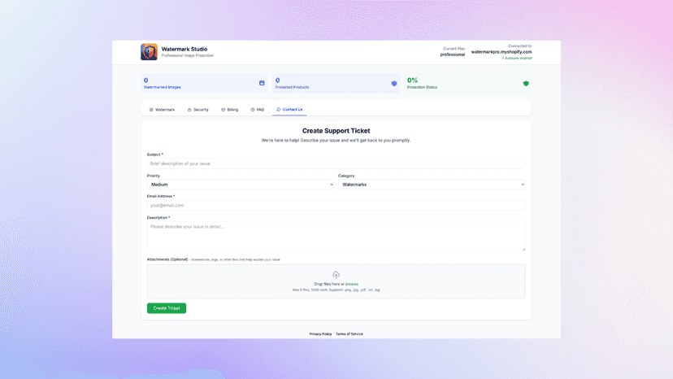Open the Privacy Policy link

coord(320,334)
